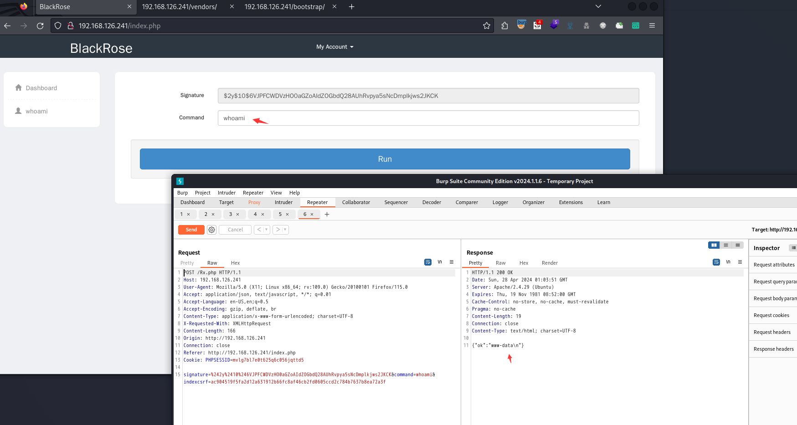
Task: Toggle non-printable characters in Request pane
Action: coord(440,262)
